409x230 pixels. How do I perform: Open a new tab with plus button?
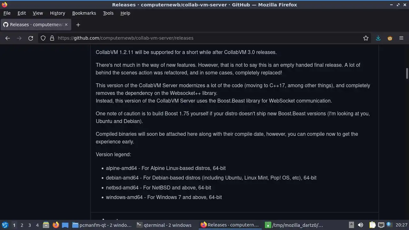coord(78,25)
